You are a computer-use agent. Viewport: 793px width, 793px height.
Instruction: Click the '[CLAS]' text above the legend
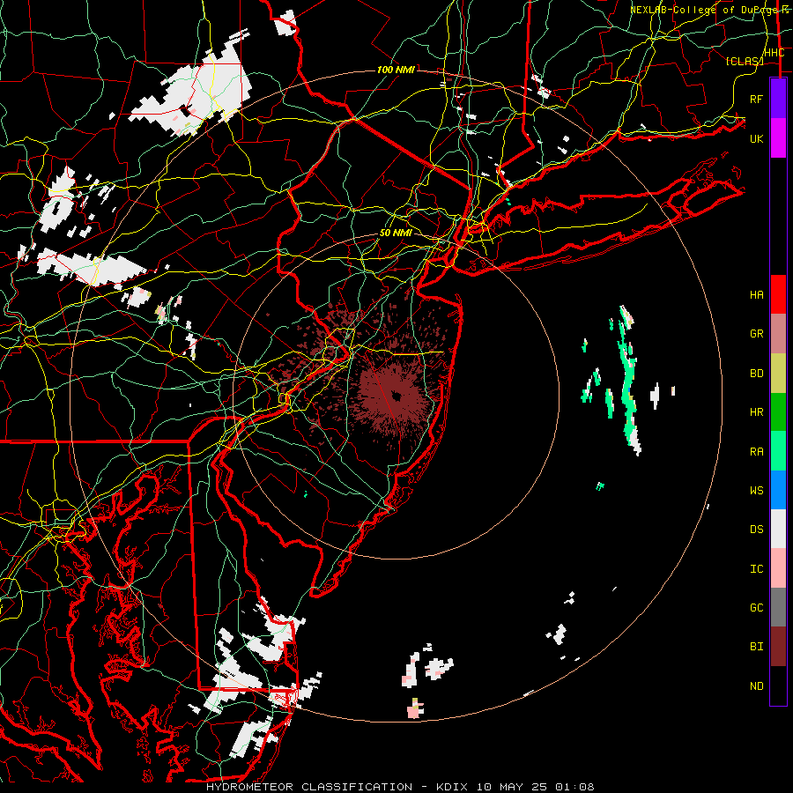tap(745, 61)
